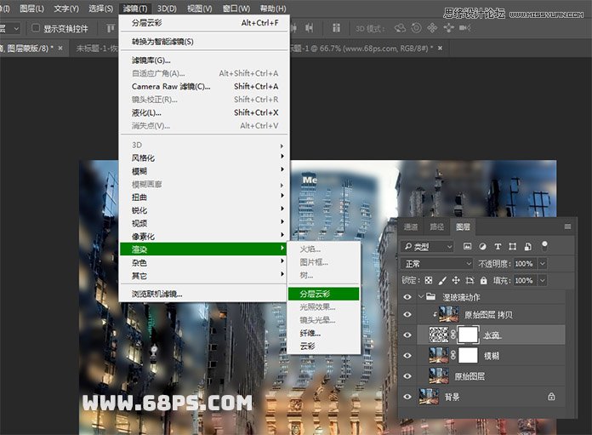Image resolution: width=592 pixels, height=435 pixels.
Task: Open the 窗口(W) menu
Action: 236,9
